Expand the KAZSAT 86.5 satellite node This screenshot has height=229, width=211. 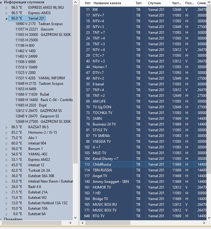(x=7, y=127)
